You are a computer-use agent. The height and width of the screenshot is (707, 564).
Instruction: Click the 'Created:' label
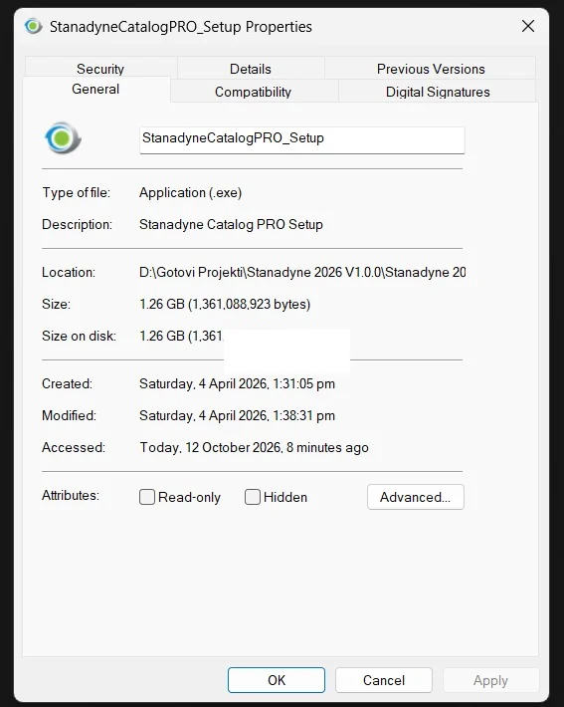point(67,383)
